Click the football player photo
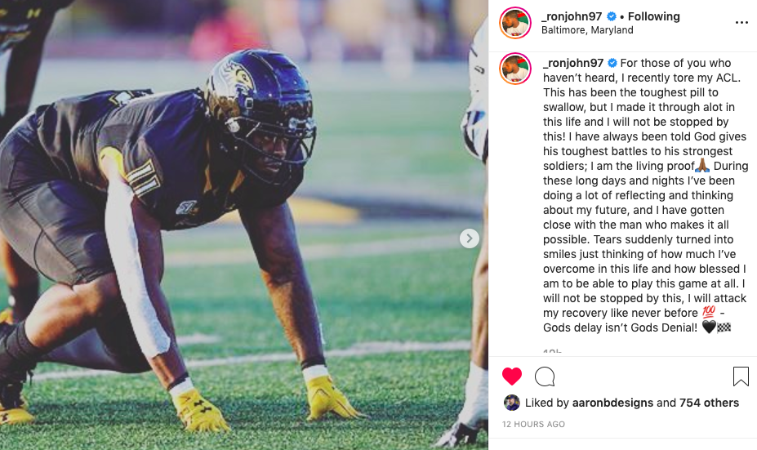The height and width of the screenshot is (450, 757). tap(244, 225)
